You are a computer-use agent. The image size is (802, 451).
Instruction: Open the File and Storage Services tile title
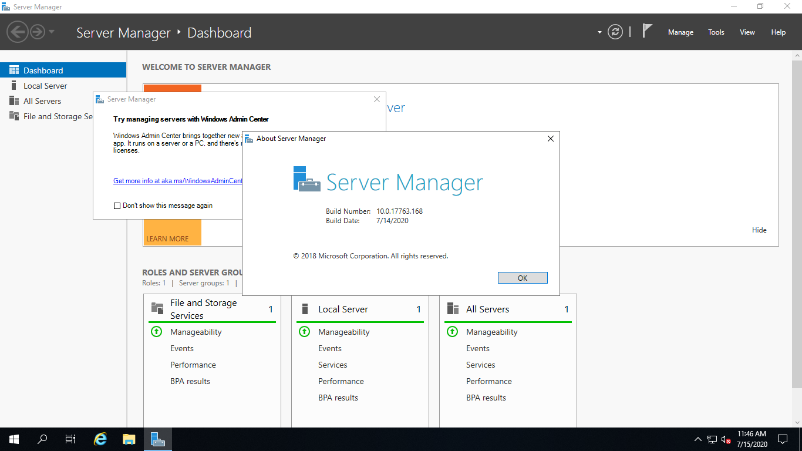pyautogui.click(x=204, y=309)
